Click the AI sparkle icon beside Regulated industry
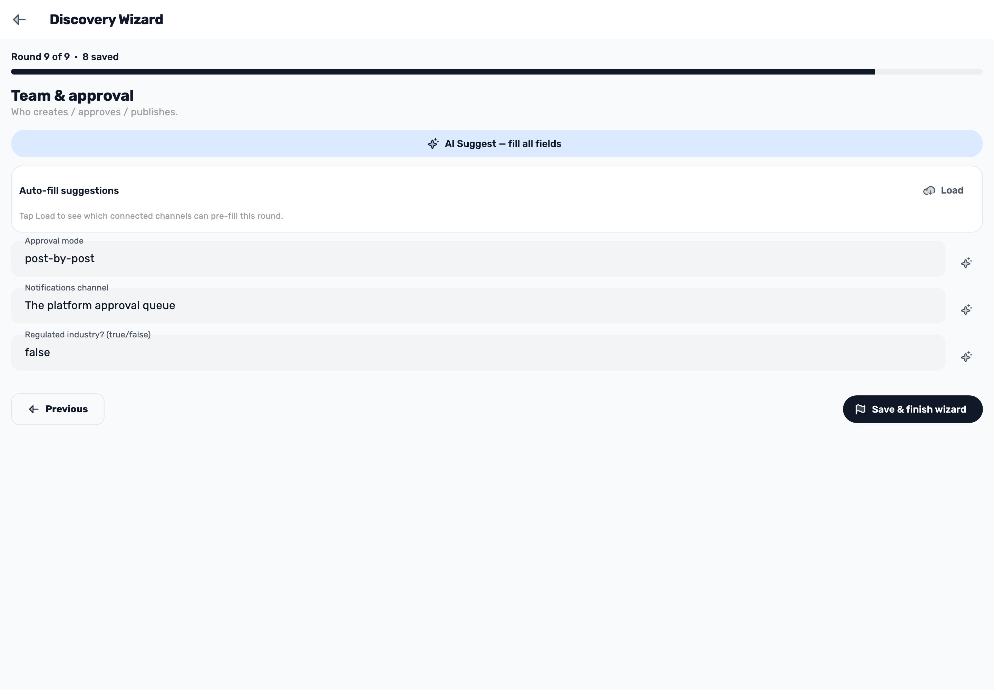Screen dimensions: 994x690 click(966, 357)
